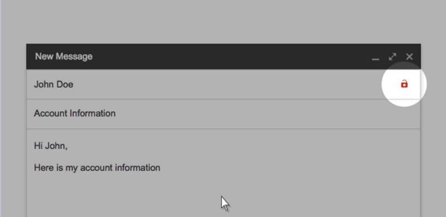The height and width of the screenshot is (217, 446).
Task: Click the dark compose header bar
Action: click(224, 57)
